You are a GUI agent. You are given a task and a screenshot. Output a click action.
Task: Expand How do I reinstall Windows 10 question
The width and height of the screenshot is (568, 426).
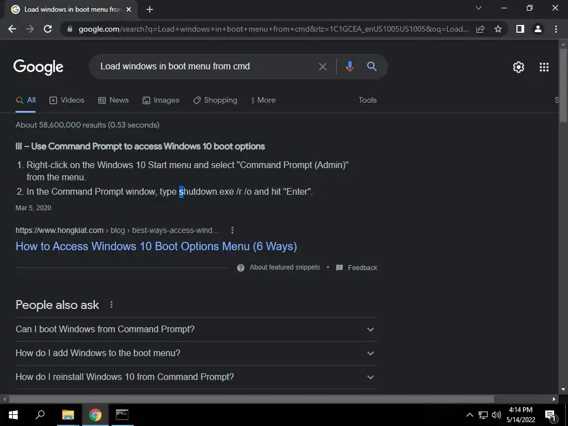coord(196,377)
